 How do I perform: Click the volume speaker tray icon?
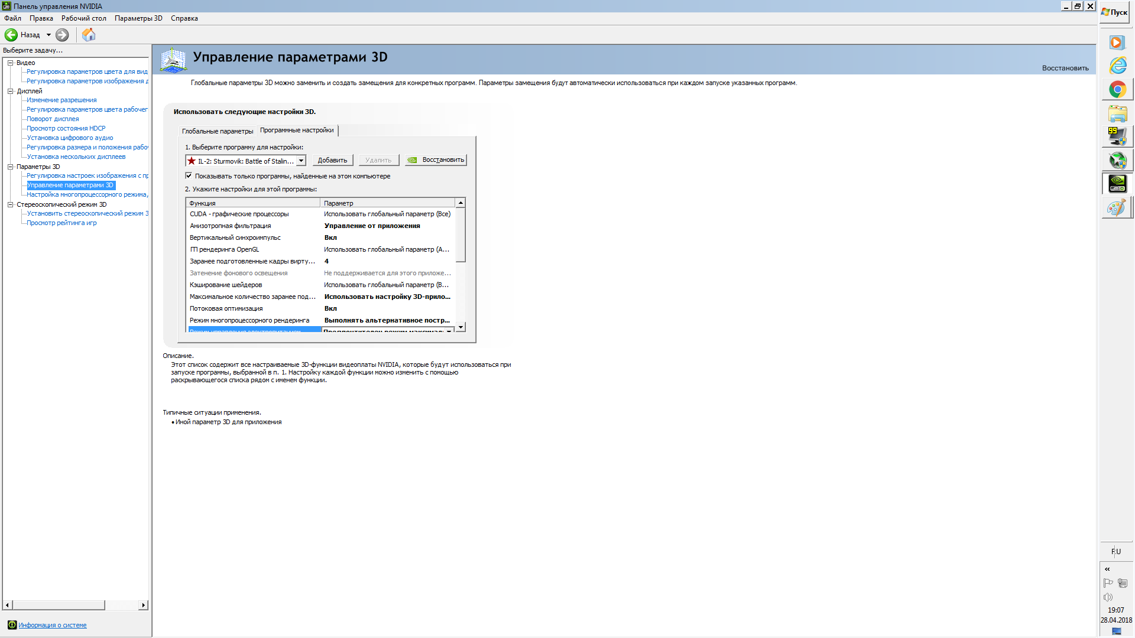click(1108, 597)
